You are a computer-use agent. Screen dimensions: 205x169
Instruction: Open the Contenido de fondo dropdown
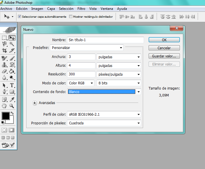[x=104, y=92]
